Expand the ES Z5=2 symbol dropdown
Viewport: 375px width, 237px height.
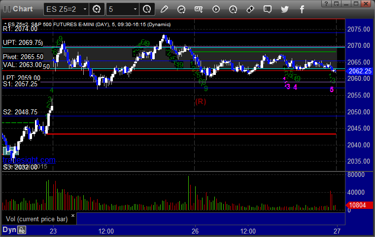(x=66, y=9)
